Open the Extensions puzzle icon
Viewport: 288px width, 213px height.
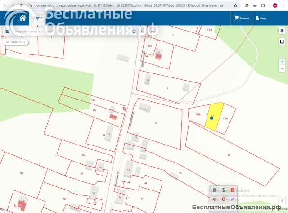click(263, 5)
